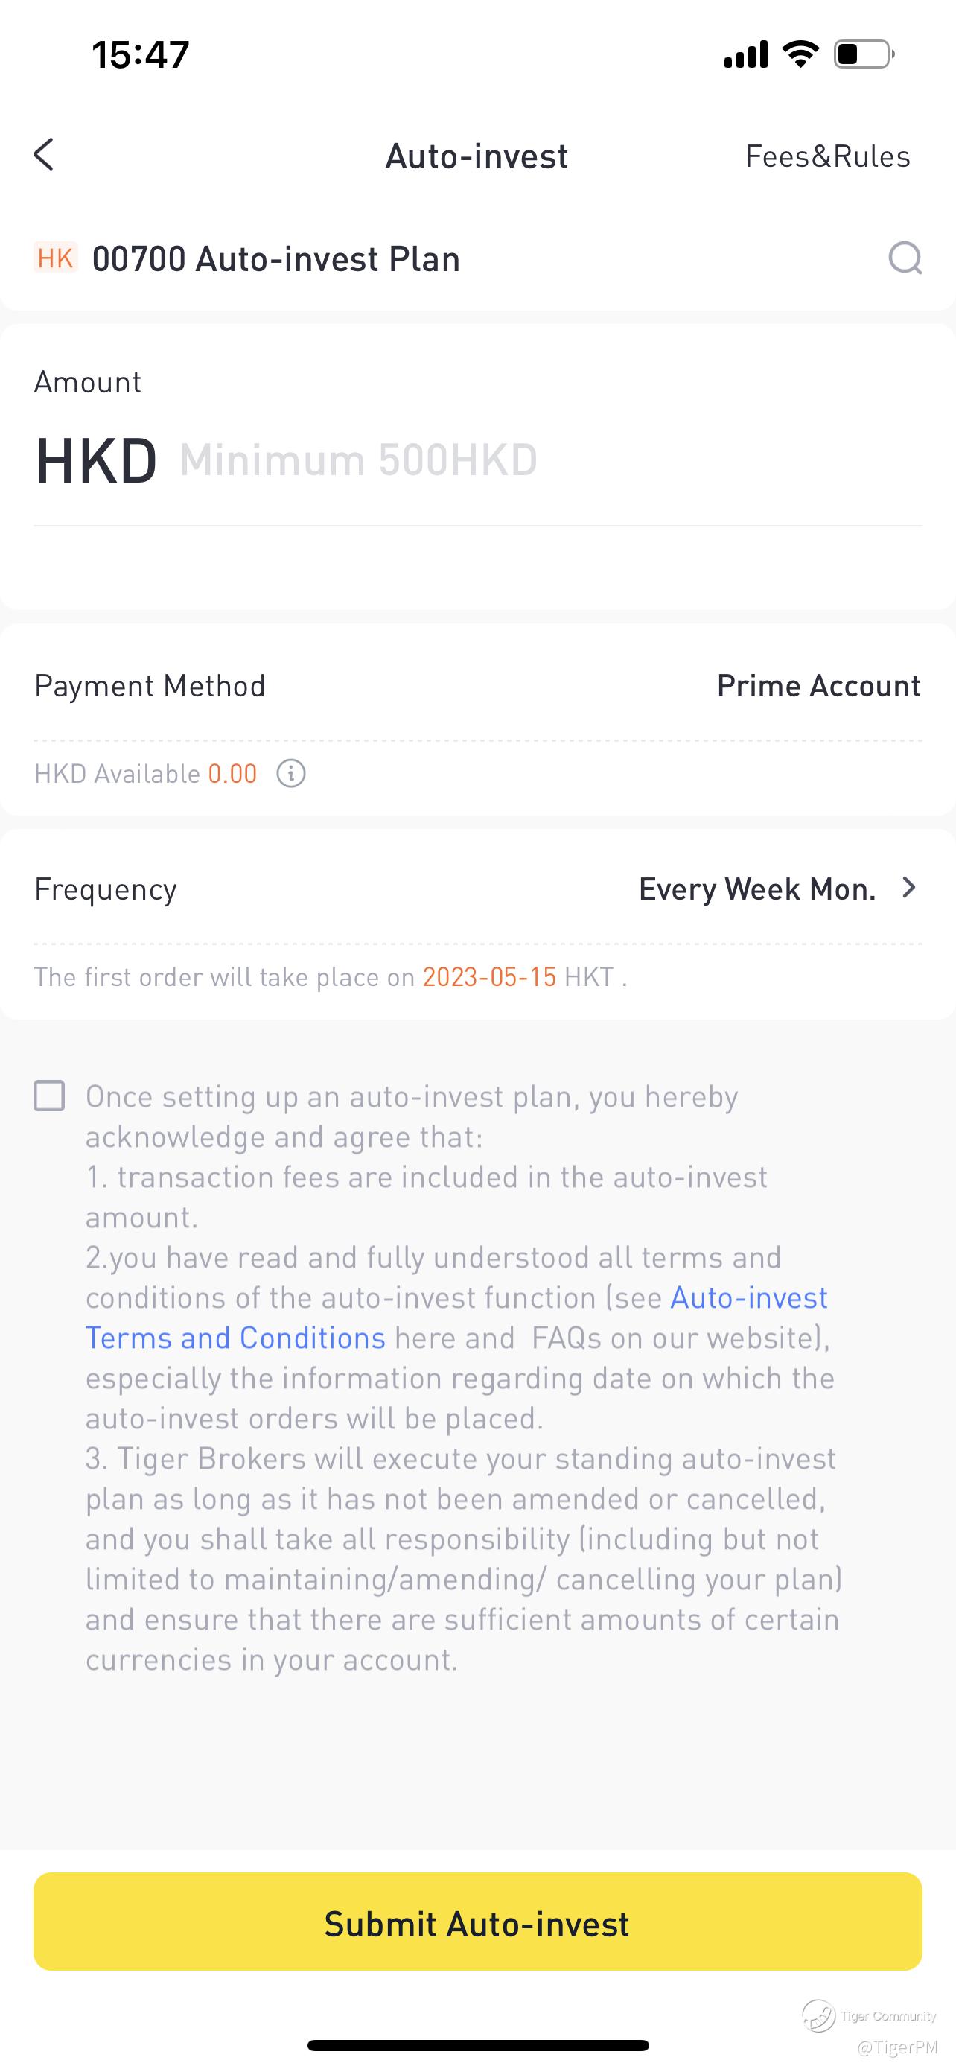The height and width of the screenshot is (2069, 956).
Task: Tap the home indicator bar
Action: [x=477, y=2045]
